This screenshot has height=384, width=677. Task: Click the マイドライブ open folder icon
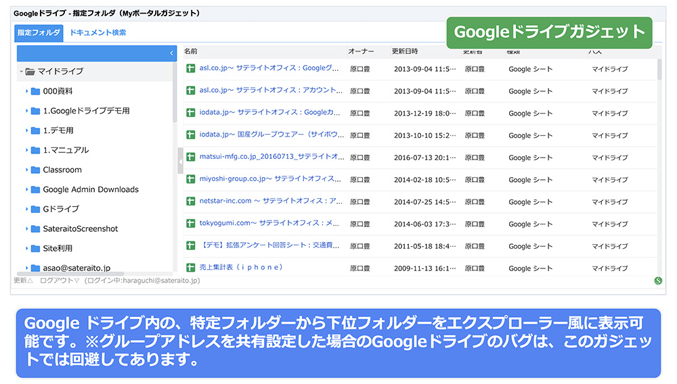[30, 72]
